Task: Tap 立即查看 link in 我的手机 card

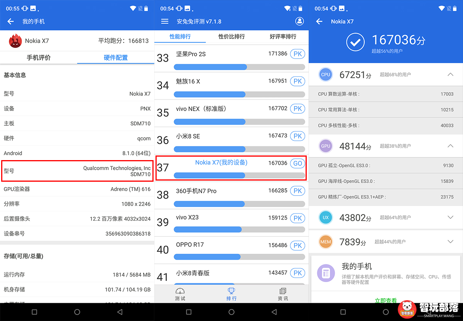Action: coord(386,300)
